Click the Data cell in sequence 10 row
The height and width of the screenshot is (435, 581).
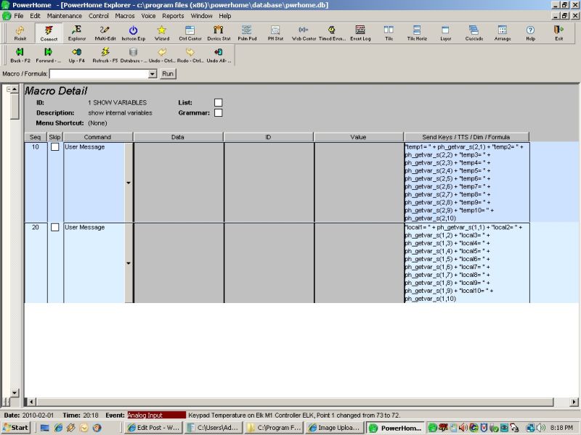tap(178, 183)
